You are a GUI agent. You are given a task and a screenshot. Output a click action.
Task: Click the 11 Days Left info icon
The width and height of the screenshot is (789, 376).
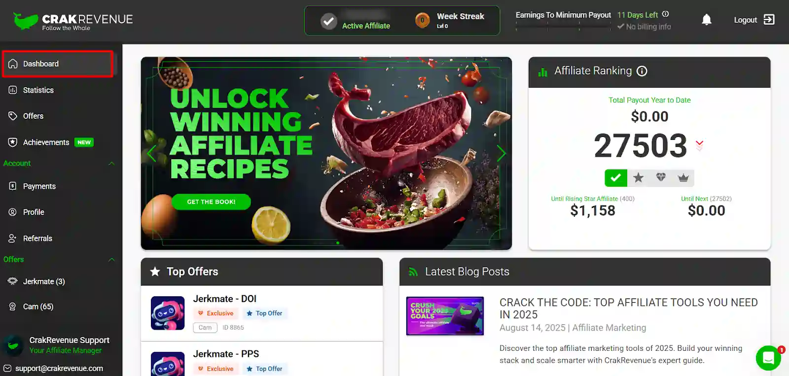click(x=665, y=14)
